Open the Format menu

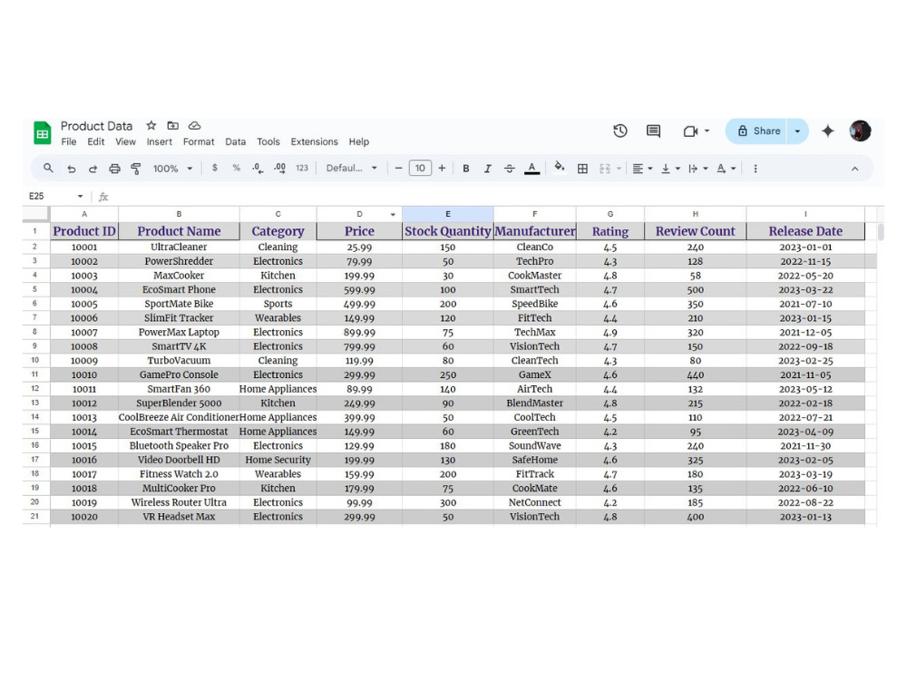point(199,141)
